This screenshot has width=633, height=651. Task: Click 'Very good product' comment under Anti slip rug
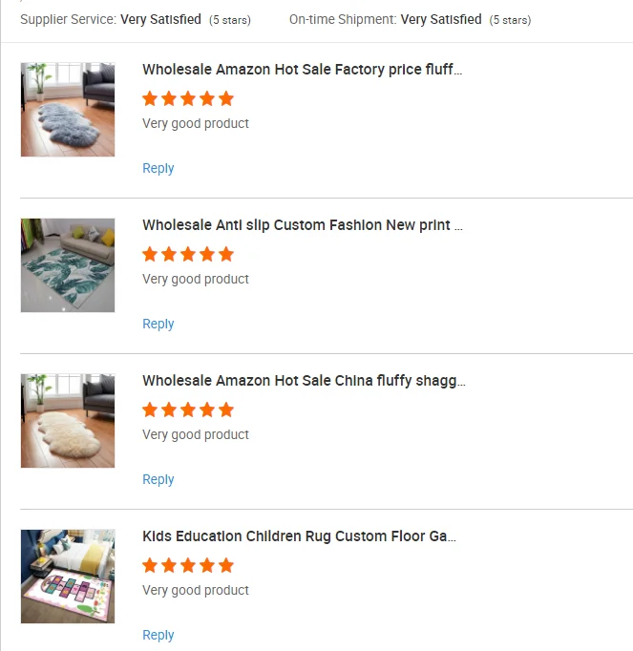tap(196, 279)
